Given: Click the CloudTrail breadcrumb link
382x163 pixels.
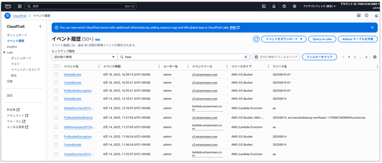Looking at the screenshot, I should (x=19, y=16).
